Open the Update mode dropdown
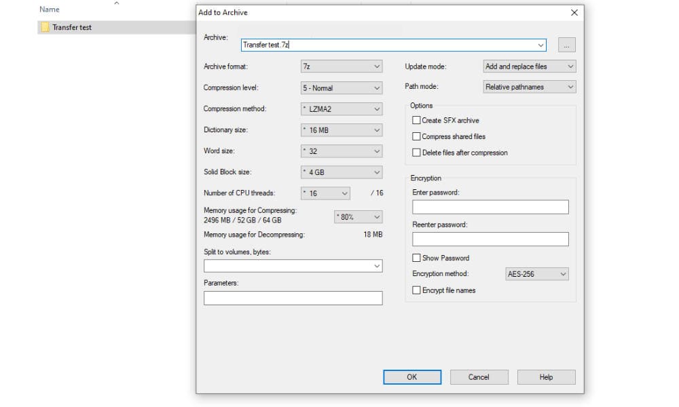This screenshot has height=407, width=679. point(529,66)
